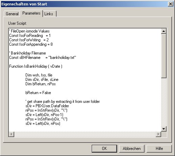Click the horizontal scrollbar right arrow
The image size is (175, 156).
(x=158, y=134)
